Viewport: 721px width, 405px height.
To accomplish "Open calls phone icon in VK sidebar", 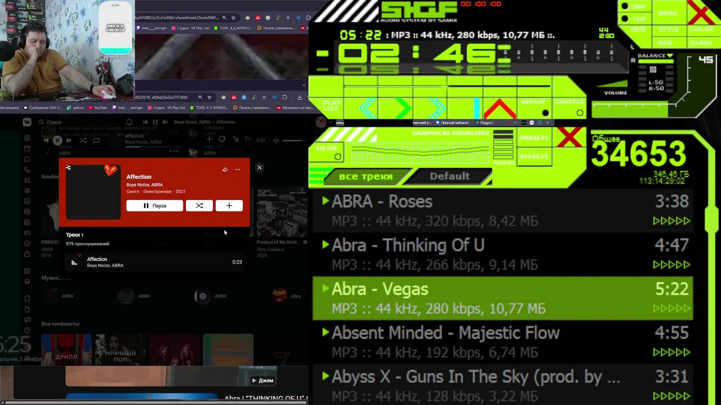I will click(x=27, y=169).
